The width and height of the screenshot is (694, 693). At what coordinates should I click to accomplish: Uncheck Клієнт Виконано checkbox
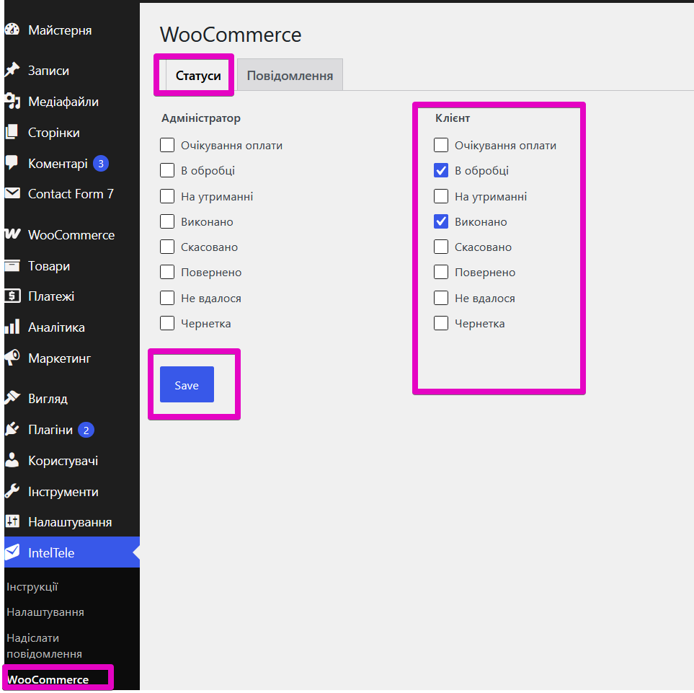(x=441, y=221)
